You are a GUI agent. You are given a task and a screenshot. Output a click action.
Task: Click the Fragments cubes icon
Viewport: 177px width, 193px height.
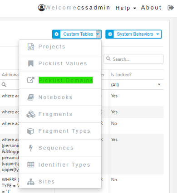(31, 114)
